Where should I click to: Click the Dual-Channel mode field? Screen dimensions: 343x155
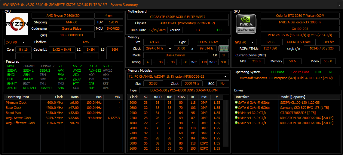pos(176,55)
